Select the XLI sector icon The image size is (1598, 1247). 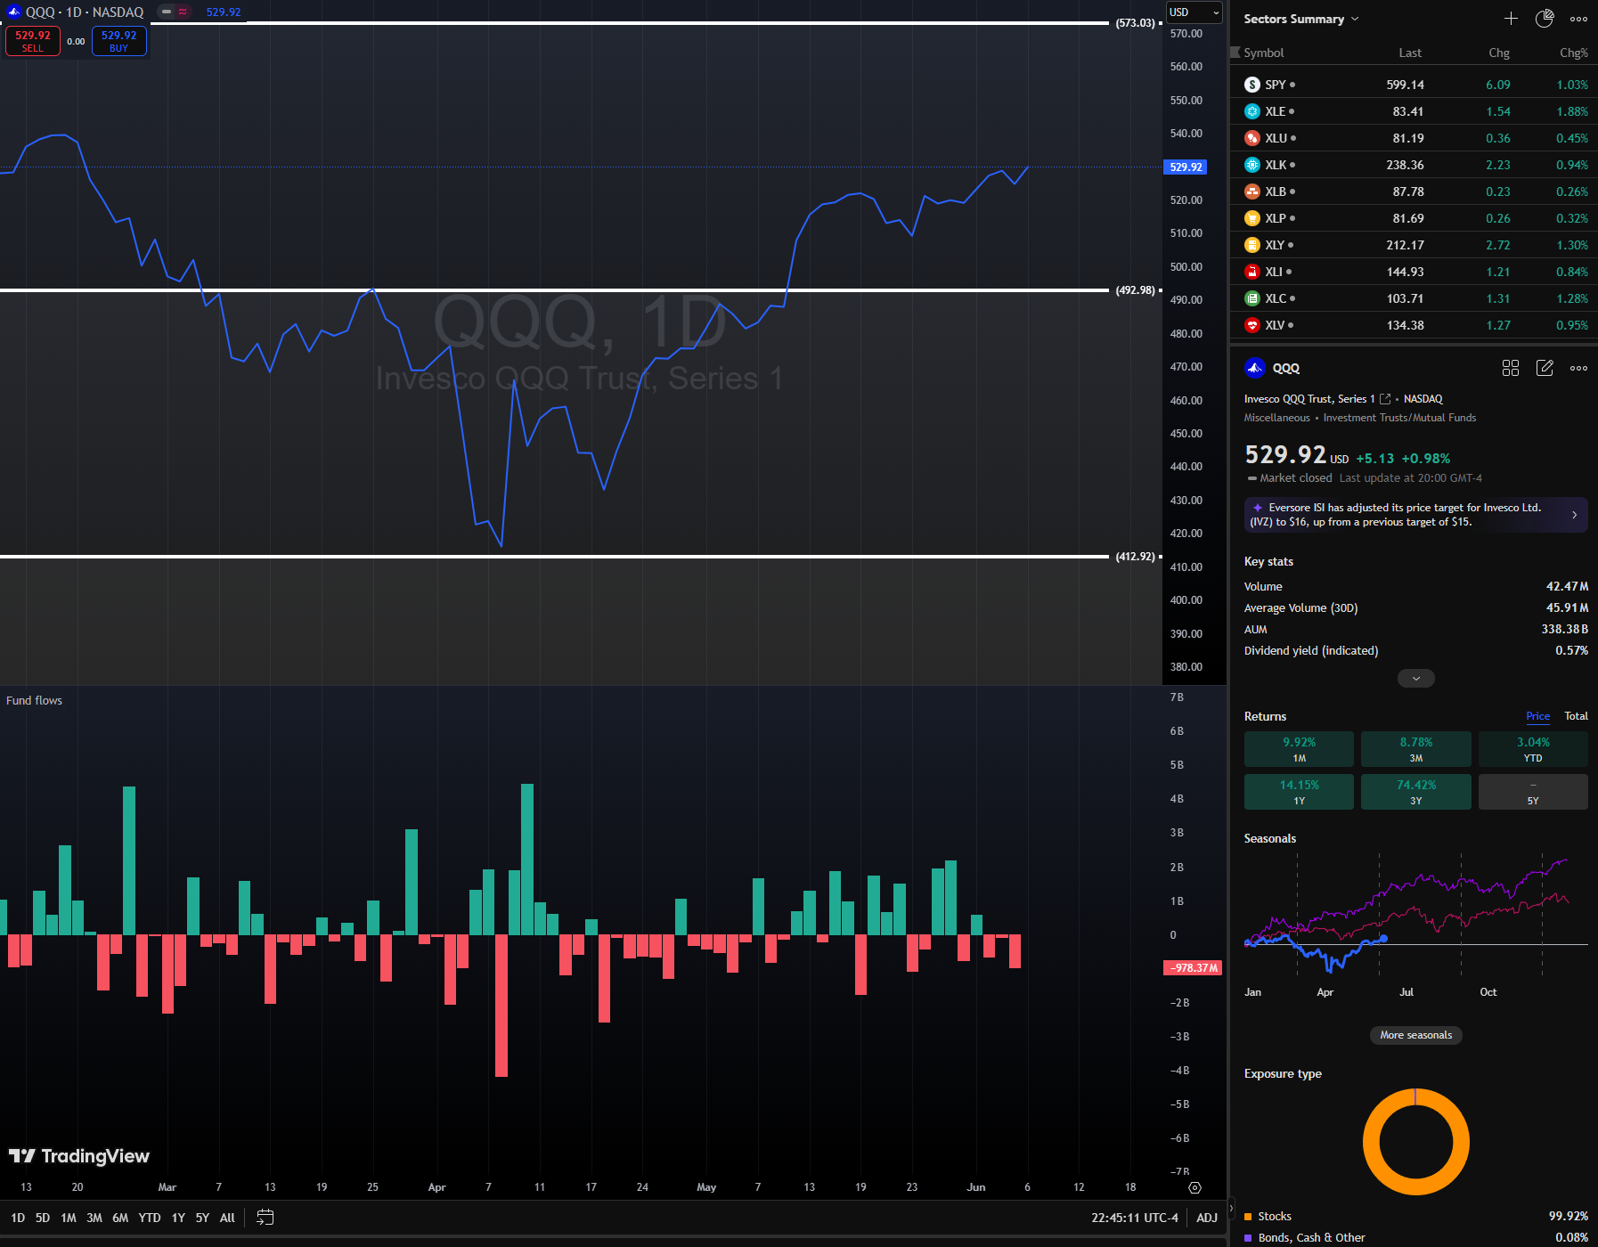(1252, 272)
